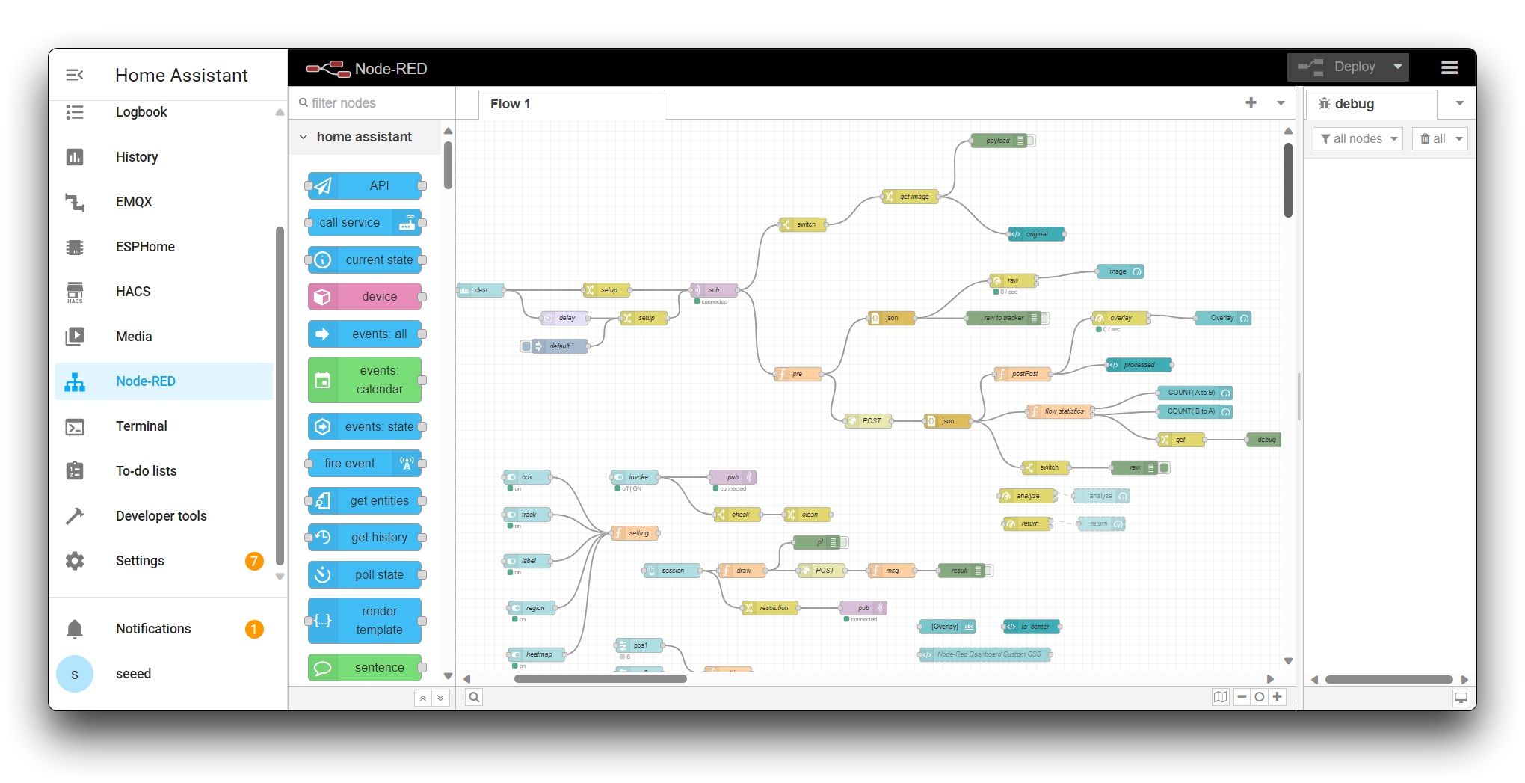This screenshot has width=1525, height=783.
Task: Click the Notifications bell icon
Action: pos(75,629)
